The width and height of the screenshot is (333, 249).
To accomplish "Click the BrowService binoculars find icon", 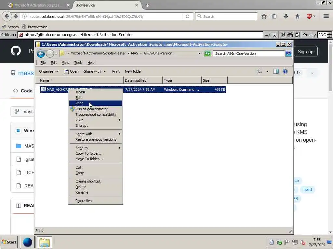I will pyautogui.click(x=290, y=35).
